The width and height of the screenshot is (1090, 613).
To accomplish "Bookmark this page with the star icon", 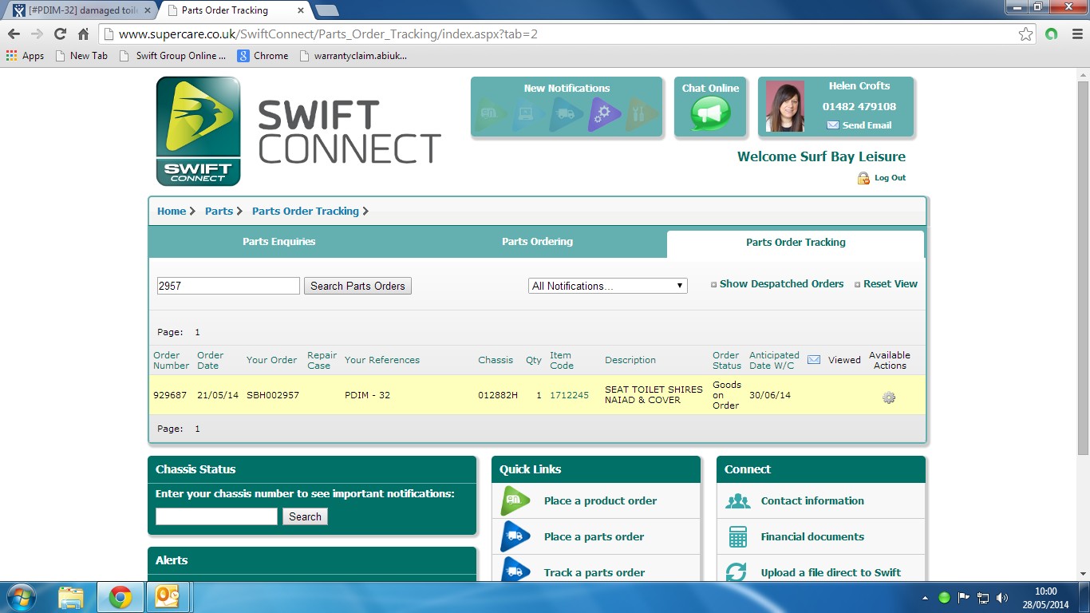I will tap(1026, 34).
